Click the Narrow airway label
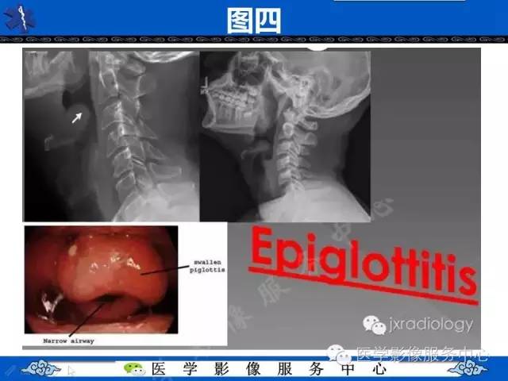The width and height of the screenshot is (508, 381). tap(69, 341)
